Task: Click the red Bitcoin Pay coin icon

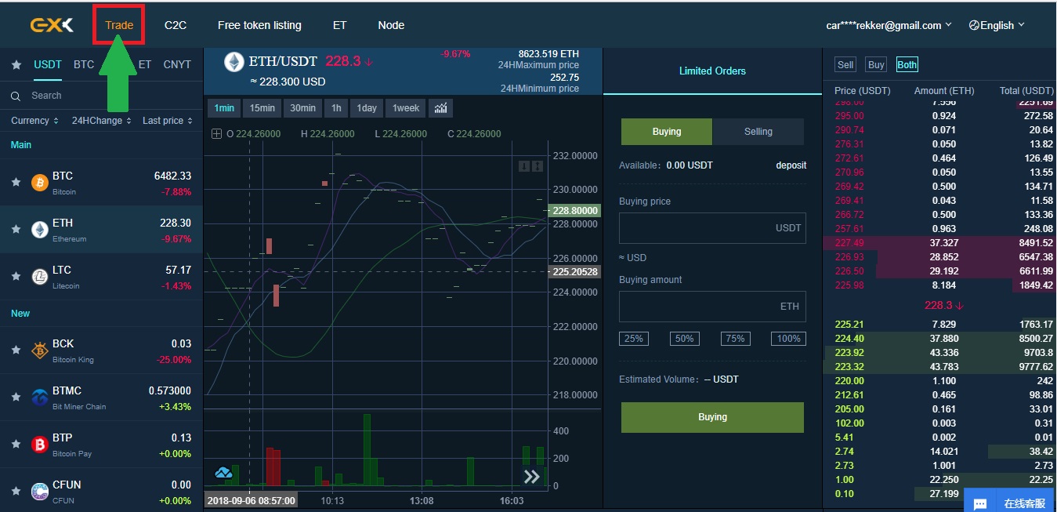Action: [x=39, y=445]
